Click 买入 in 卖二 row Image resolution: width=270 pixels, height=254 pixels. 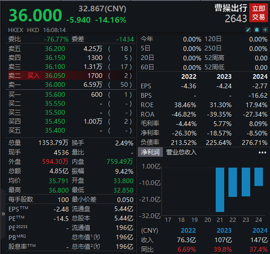pos(34,76)
